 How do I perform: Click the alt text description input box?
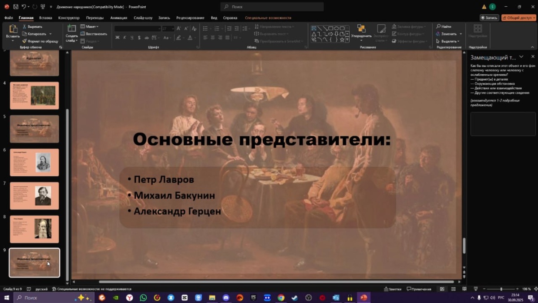[x=503, y=124]
